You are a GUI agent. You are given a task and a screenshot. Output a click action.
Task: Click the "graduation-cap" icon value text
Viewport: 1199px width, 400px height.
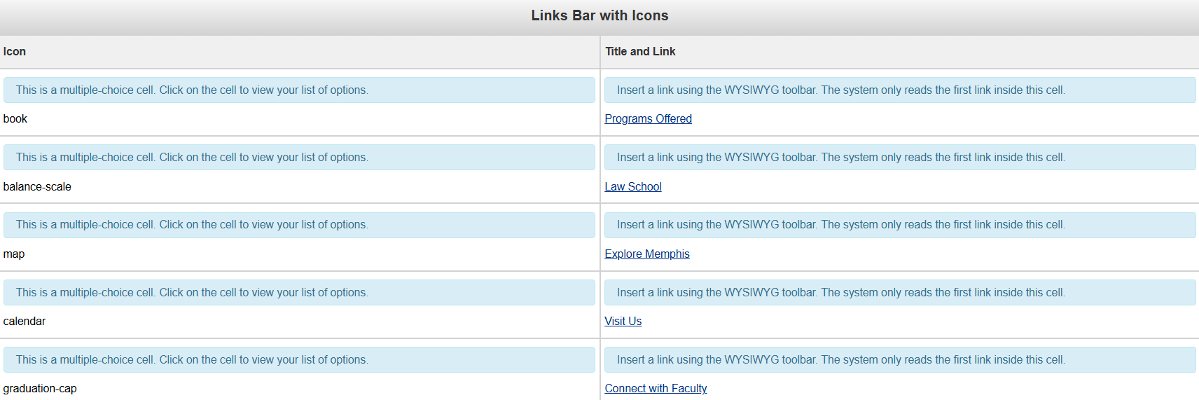[40, 389]
